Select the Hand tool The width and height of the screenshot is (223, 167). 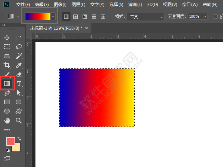tap(7, 121)
